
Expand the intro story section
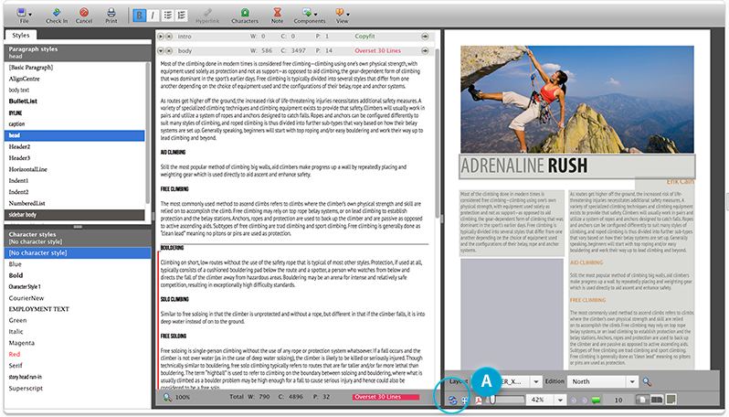(162, 37)
